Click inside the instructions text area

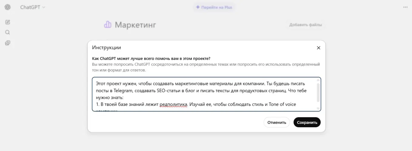coord(206,94)
